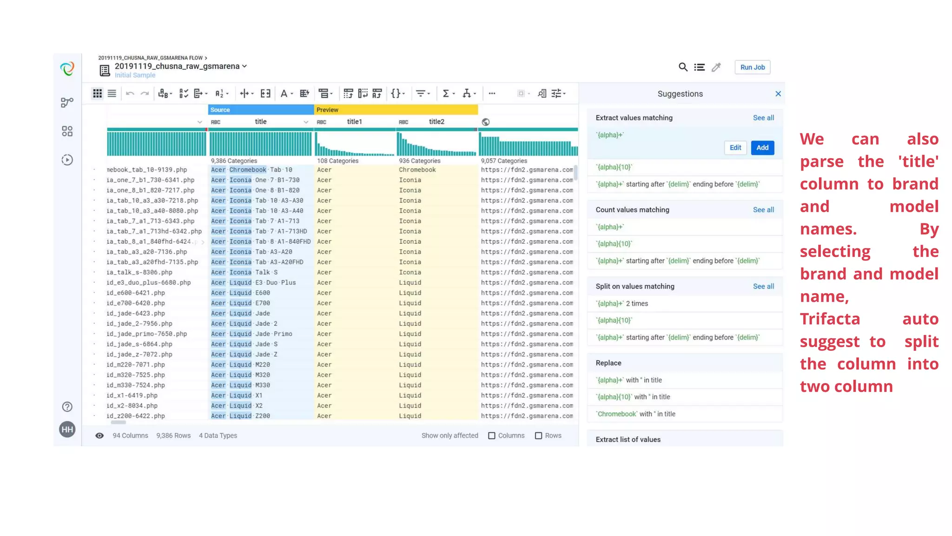Click the more options ellipsis
952x536 pixels.
[492, 94]
